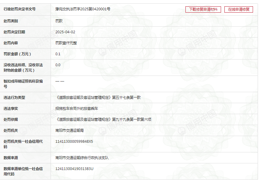260x181 pixels.
Task: Select the 罚款壹仟元整 penalty content text
Action: point(66,43)
